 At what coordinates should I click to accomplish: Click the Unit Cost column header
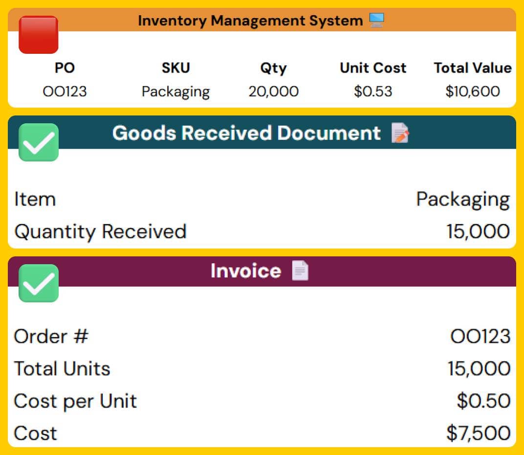click(x=373, y=68)
